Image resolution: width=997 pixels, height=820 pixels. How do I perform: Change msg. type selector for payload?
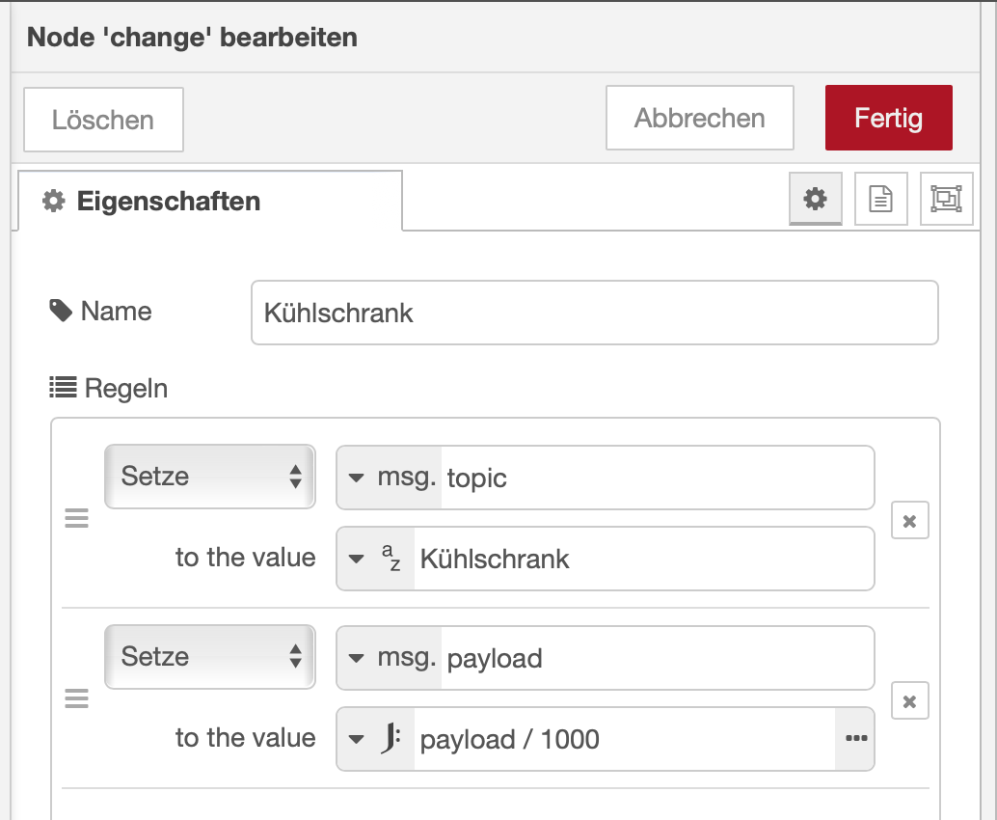point(390,659)
